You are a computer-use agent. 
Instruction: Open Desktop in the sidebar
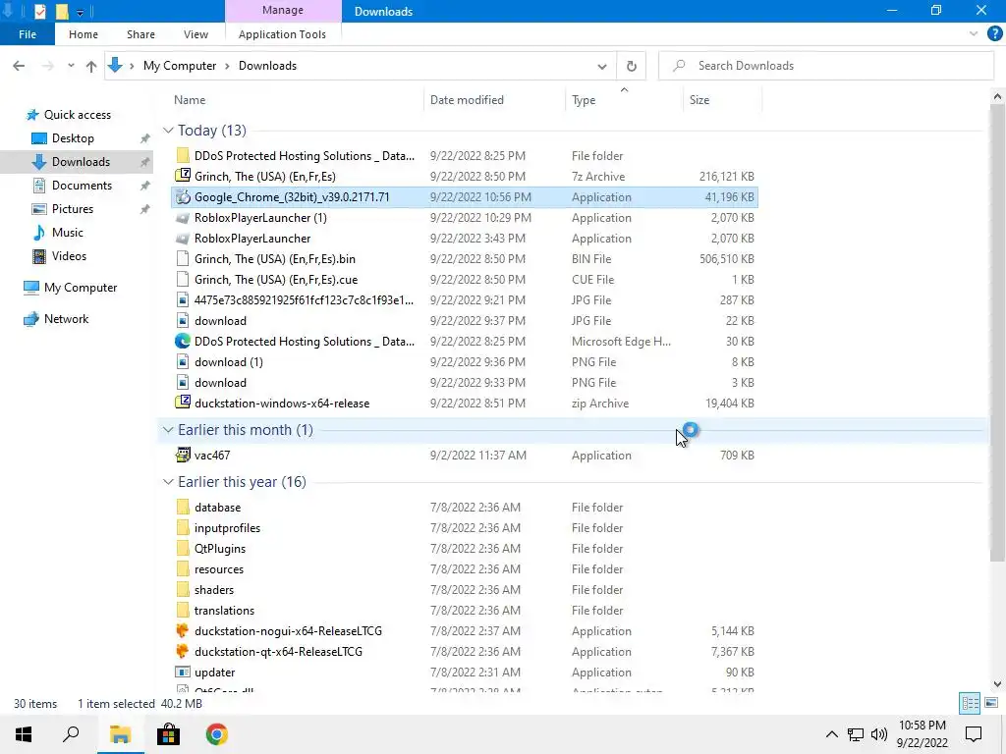[x=73, y=138]
